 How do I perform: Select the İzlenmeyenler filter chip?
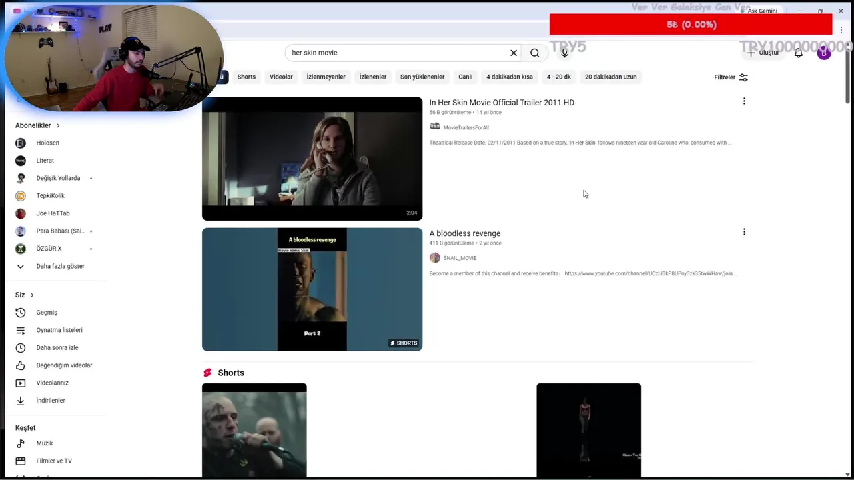(x=326, y=77)
